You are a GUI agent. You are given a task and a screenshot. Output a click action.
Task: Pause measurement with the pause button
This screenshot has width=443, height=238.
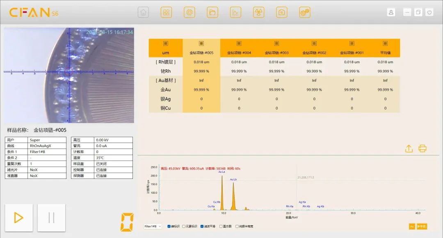click(51, 217)
